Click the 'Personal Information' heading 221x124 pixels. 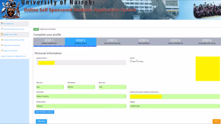[48, 53]
